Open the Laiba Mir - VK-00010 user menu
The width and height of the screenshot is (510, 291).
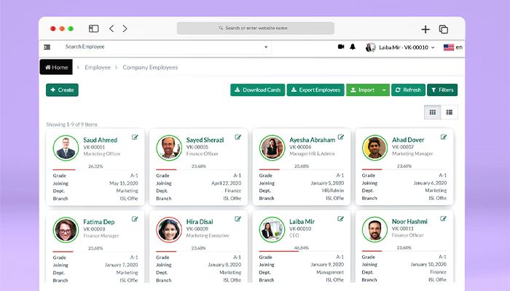click(x=400, y=47)
